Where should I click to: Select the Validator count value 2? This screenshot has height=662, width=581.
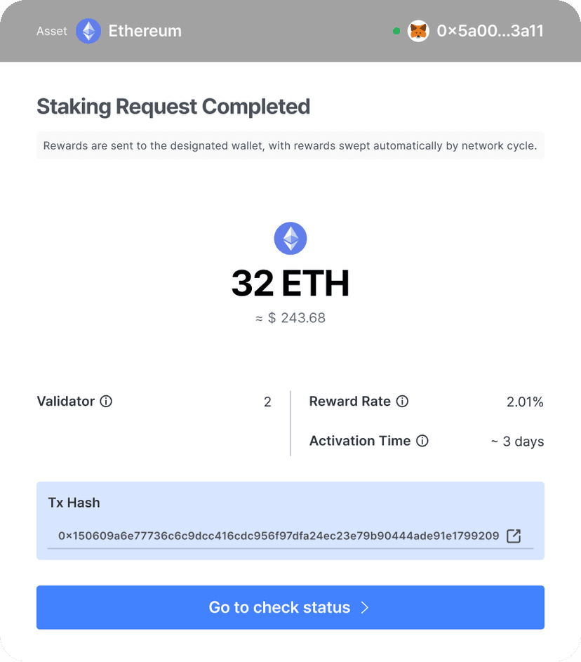tap(267, 402)
